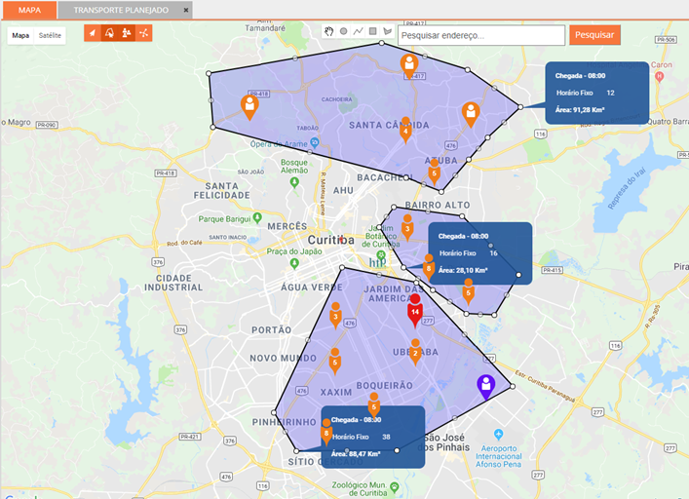689x499 pixels.
Task: Click marker 5 near Novo Mundo
Action: (x=335, y=362)
